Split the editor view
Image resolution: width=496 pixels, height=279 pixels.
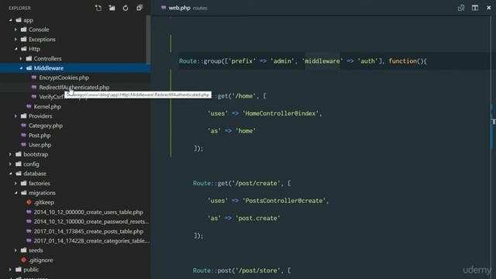click(475, 8)
